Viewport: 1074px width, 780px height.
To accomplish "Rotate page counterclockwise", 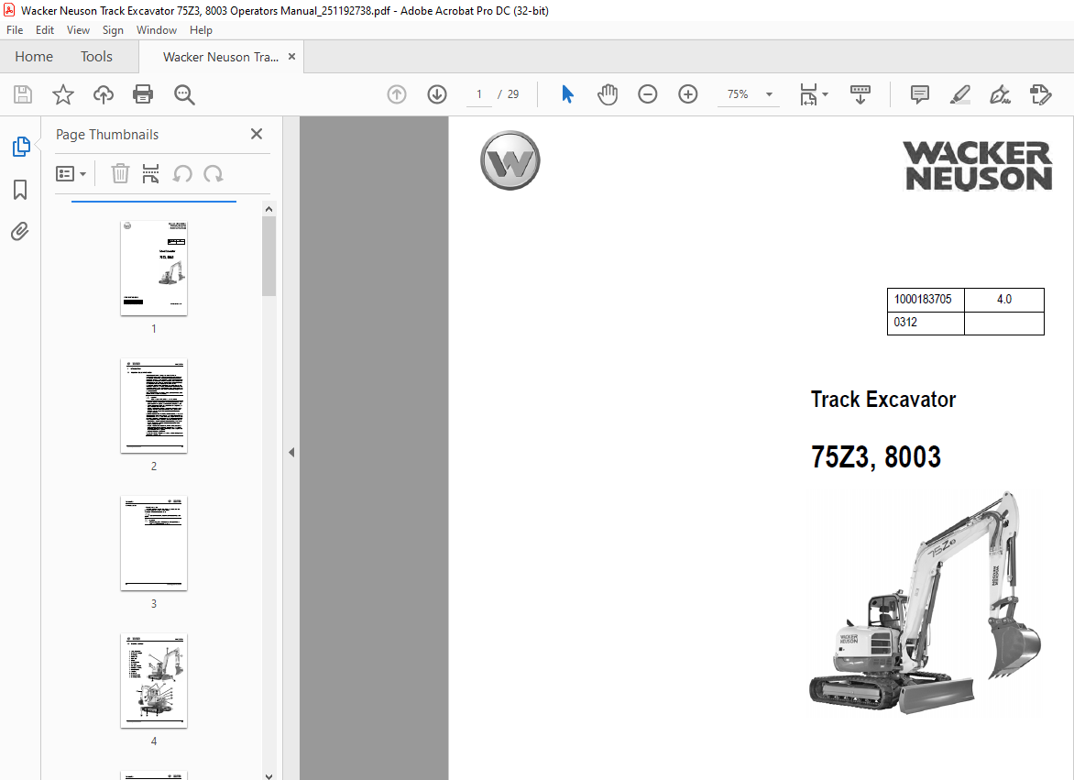I will pyautogui.click(x=182, y=173).
